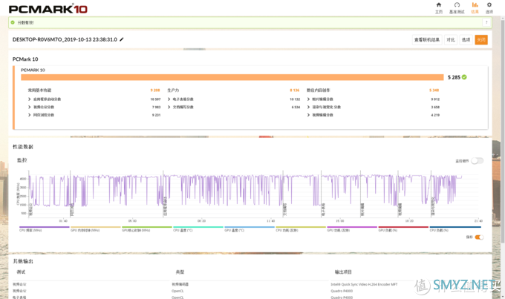Toggle the CPU power olive legend
This screenshot has height=299, width=505.
click(301, 229)
